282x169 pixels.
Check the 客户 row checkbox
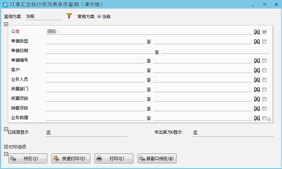(x=264, y=70)
